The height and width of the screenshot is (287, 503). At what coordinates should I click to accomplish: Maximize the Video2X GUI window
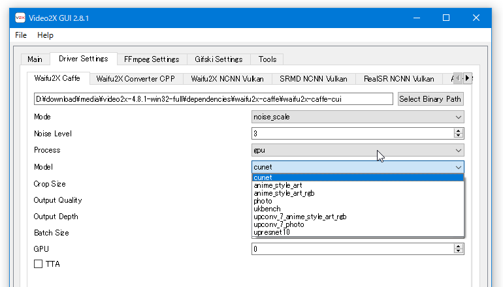tap(446, 18)
